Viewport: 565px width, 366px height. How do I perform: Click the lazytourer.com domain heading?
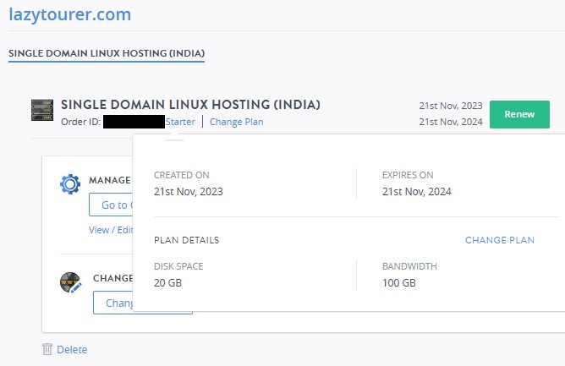click(x=69, y=14)
